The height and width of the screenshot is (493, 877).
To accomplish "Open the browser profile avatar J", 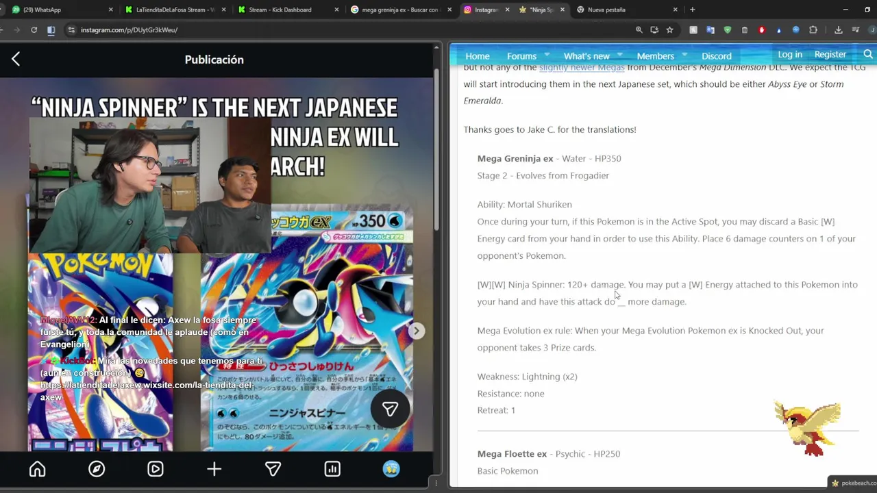I will point(873,30).
